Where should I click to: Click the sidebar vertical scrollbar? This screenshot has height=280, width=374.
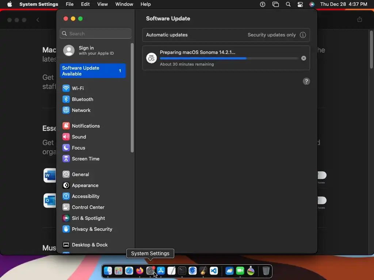click(132, 98)
